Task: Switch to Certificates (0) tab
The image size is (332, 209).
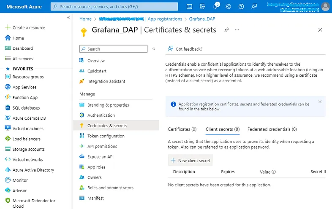Action: click(182, 129)
